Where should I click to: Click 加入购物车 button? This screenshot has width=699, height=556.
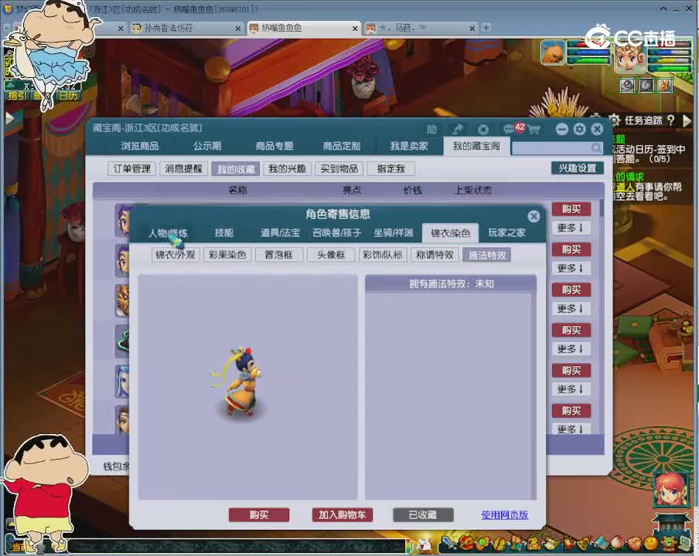[343, 515]
